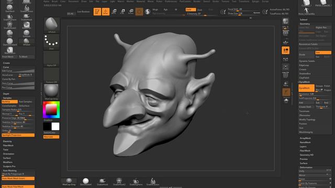The image size is (335, 188).
Task: Toggle the orange Local symmetry button
Action: (x=286, y=50)
